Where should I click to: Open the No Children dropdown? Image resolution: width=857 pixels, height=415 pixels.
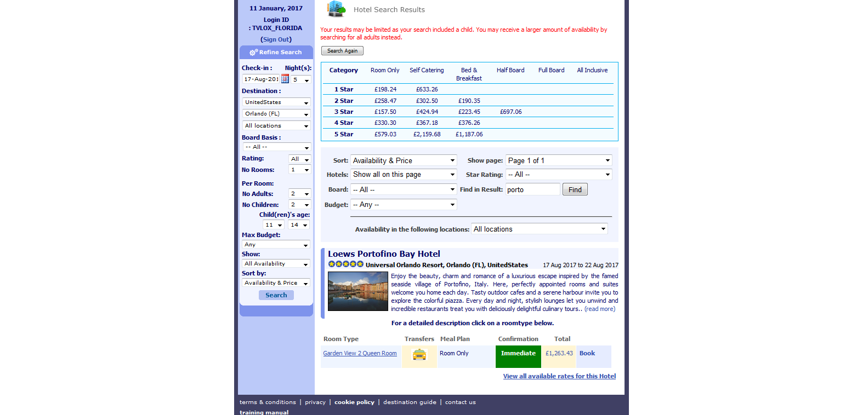[299, 205]
